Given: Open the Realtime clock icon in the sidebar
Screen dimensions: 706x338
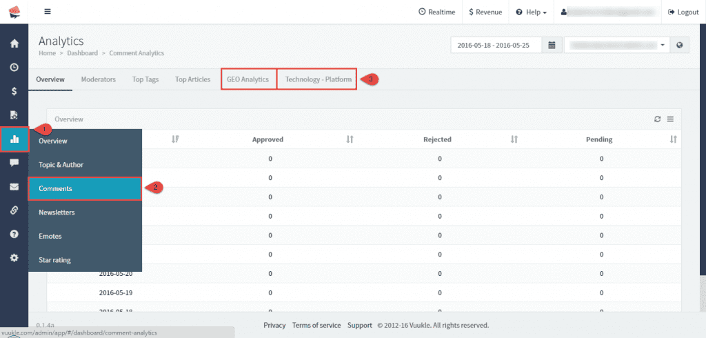Looking at the screenshot, I should click(14, 68).
